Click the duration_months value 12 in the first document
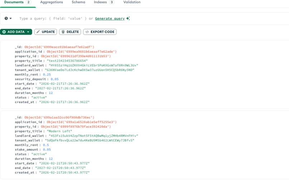This screenshot has width=289, height=180. [51, 93]
